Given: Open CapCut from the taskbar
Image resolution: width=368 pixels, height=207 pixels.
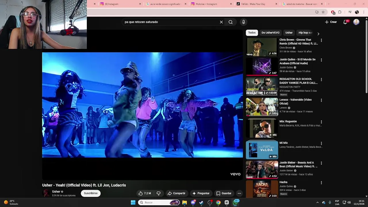Looking at the screenshot, I should [x=227, y=202].
